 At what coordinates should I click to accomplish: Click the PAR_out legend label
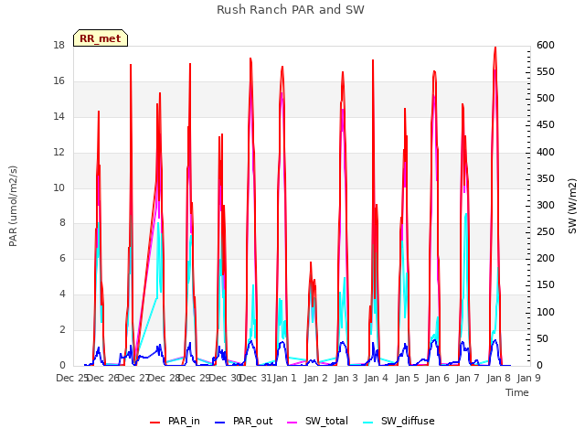[252, 421]
